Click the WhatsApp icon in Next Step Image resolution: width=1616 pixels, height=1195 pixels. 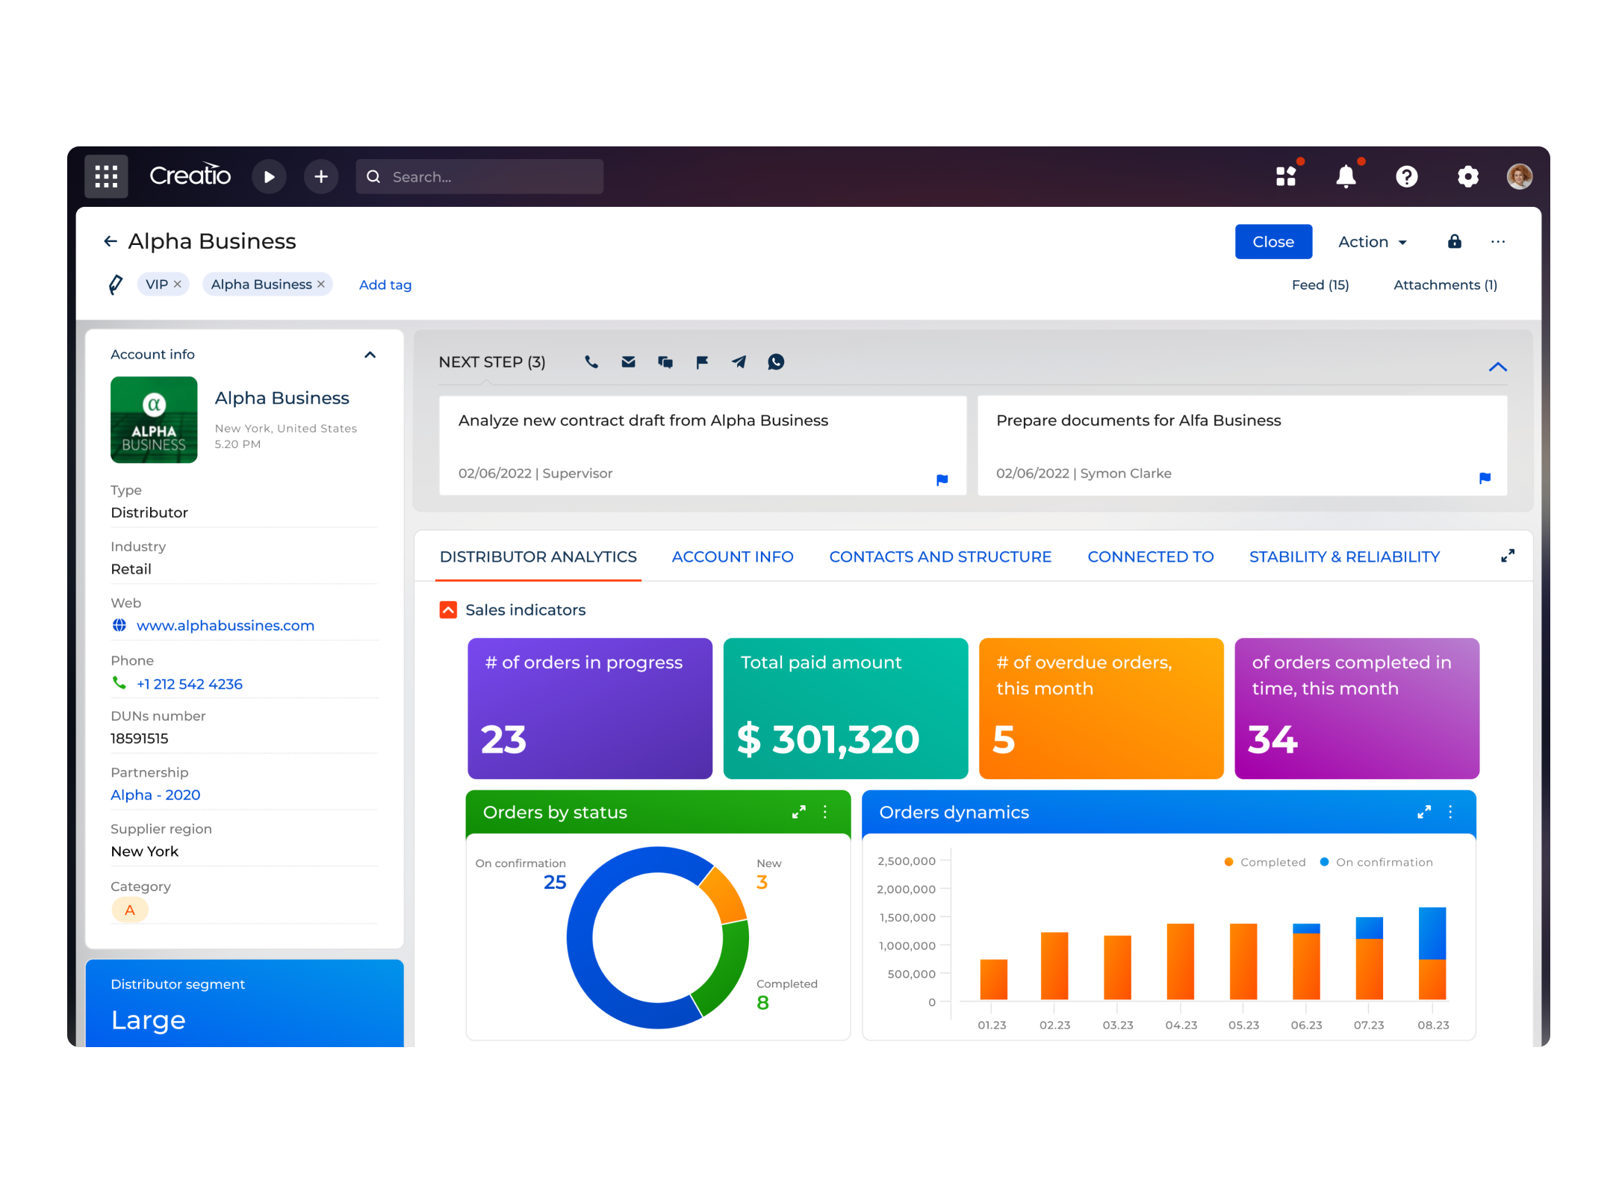pyautogui.click(x=776, y=362)
